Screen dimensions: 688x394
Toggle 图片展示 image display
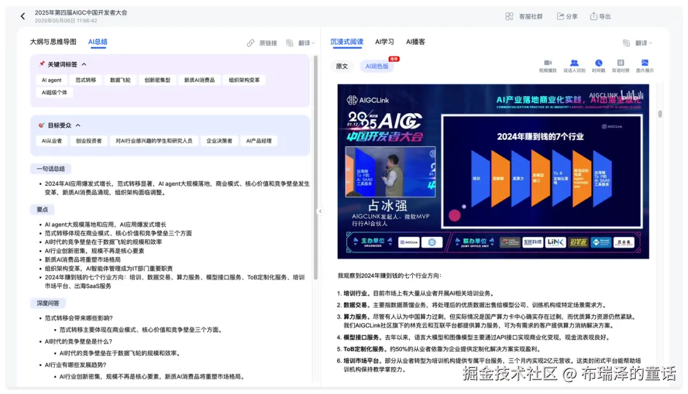click(645, 66)
